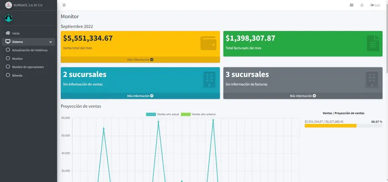Viewport: 388px width, 182px height.
Task: Click Sin información de ventas text
Action: pos(83,84)
